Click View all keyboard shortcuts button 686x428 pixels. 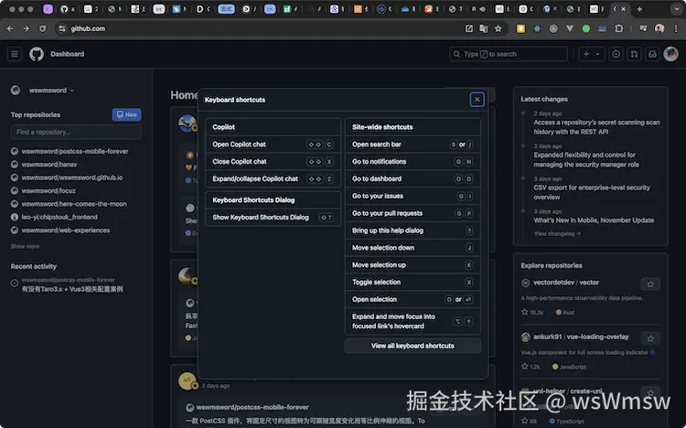click(x=413, y=346)
